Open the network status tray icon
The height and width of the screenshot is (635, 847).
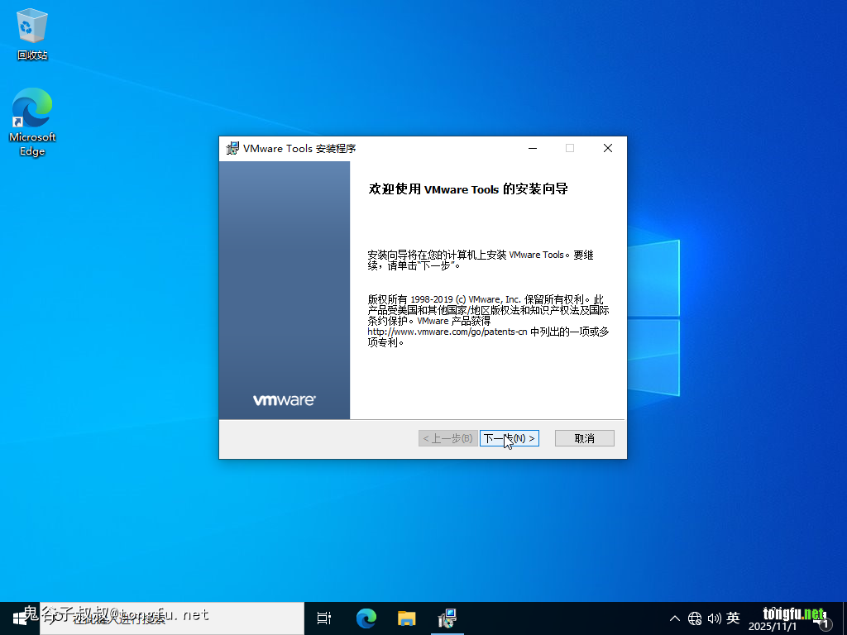(x=695, y=618)
